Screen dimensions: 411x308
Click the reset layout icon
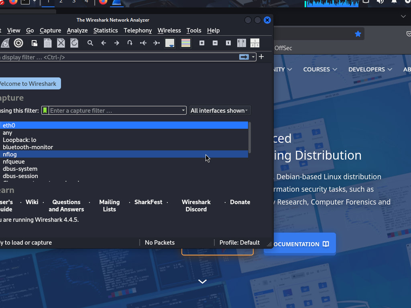pos(255,43)
